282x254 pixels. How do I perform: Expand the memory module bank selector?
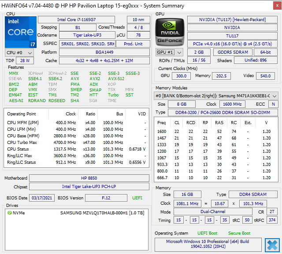[216, 96]
